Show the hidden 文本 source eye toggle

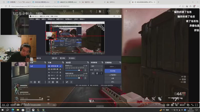[x=57, y=72]
